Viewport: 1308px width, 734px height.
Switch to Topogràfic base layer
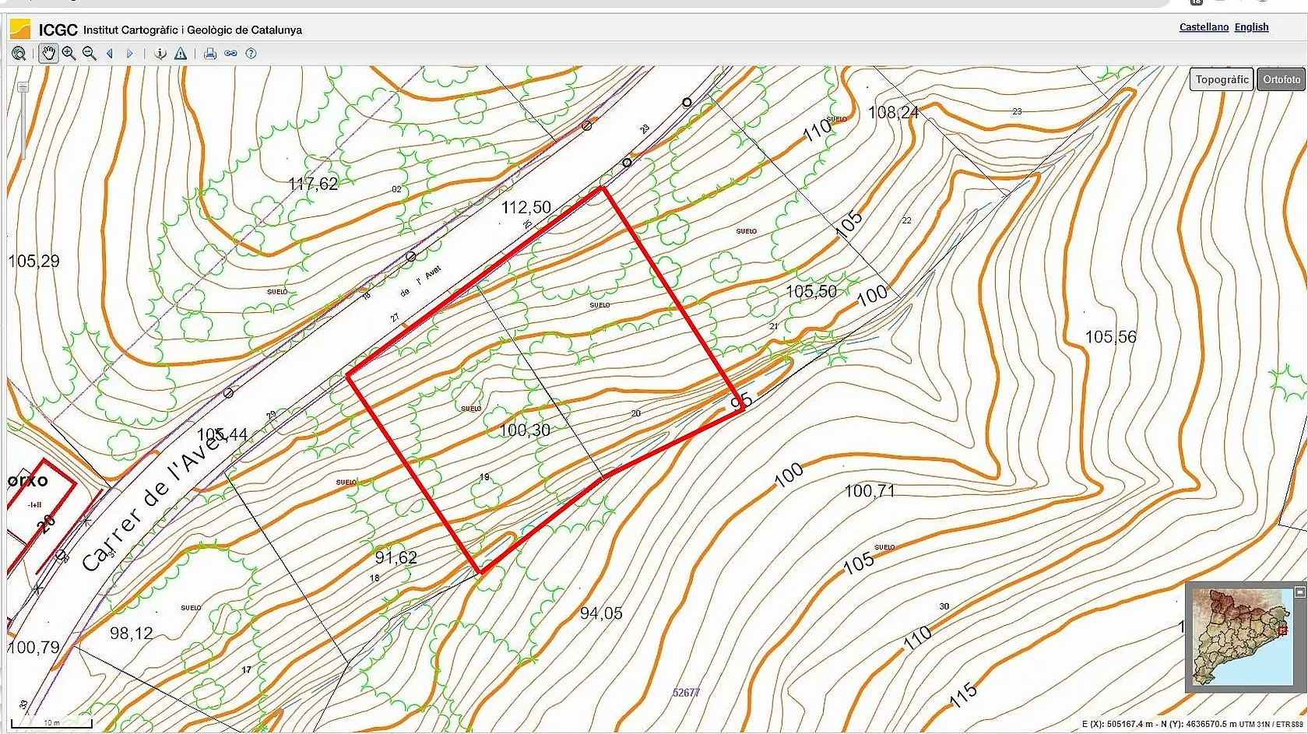pos(1222,79)
